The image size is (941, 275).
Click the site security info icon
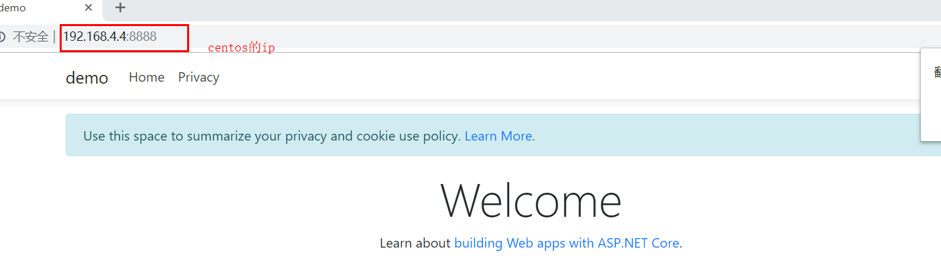[x=2, y=37]
